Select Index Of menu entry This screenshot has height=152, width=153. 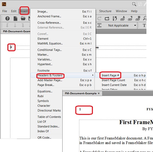click(43, 131)
